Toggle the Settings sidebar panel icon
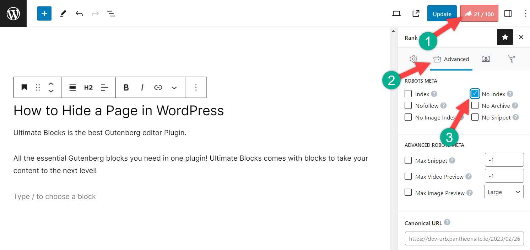 (508, 14)
